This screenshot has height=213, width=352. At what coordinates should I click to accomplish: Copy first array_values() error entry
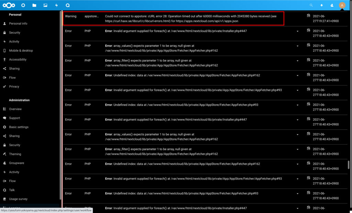pyautogui.click(x=309, y=45)
